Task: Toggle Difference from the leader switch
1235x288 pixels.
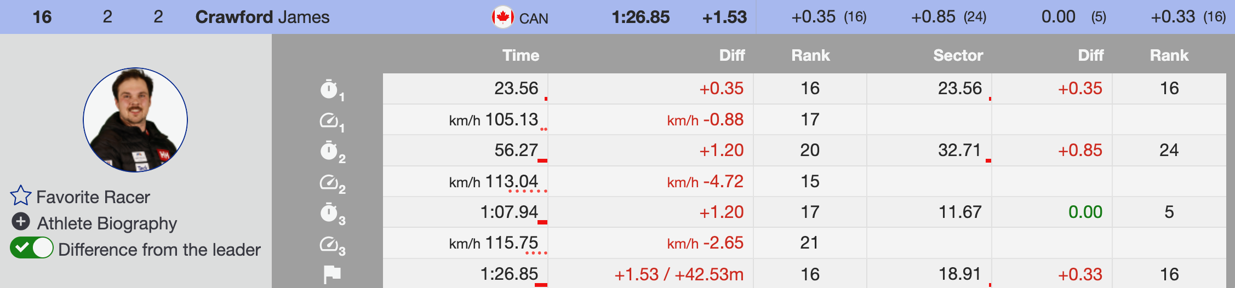Action: 32,248
